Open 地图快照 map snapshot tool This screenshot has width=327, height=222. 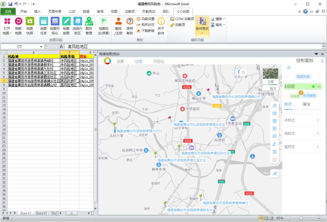tap(30, 26)
